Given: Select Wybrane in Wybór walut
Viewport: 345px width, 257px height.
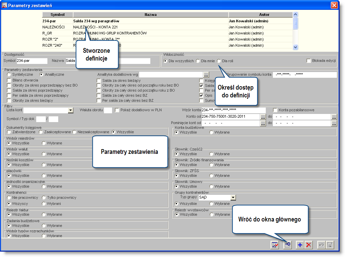Looking at the screenshot, I should [x=44, y=154].
